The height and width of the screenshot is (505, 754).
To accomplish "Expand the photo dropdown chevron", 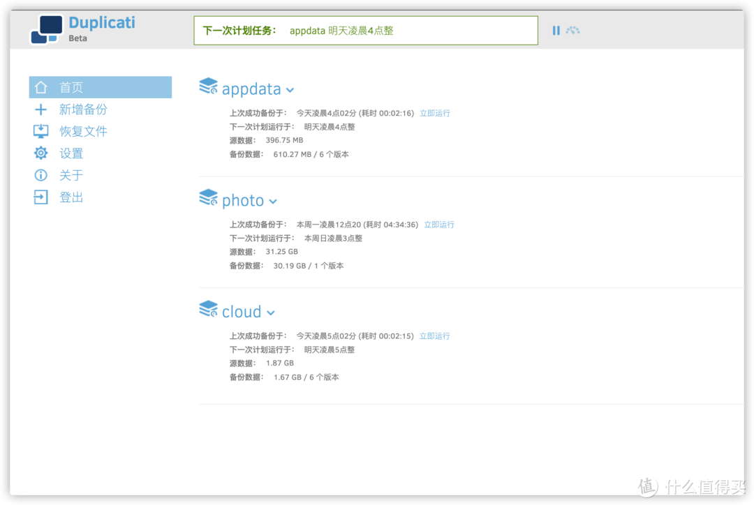I will [x=273, y=202].
